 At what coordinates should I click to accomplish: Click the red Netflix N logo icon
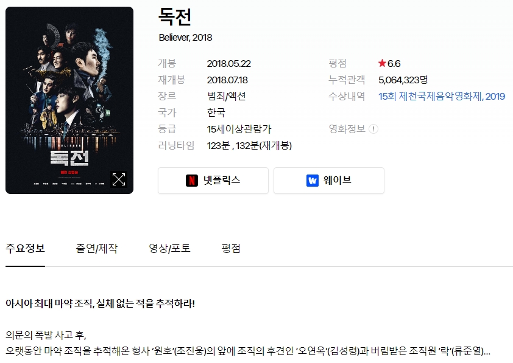(192, 181)
